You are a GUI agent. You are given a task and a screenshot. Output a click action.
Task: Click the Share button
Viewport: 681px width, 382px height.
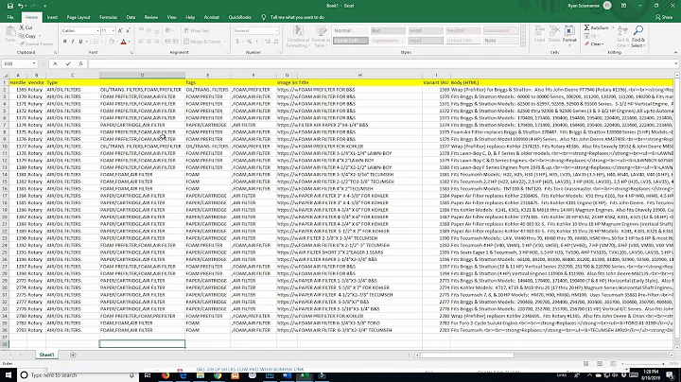tap(664, 17)
